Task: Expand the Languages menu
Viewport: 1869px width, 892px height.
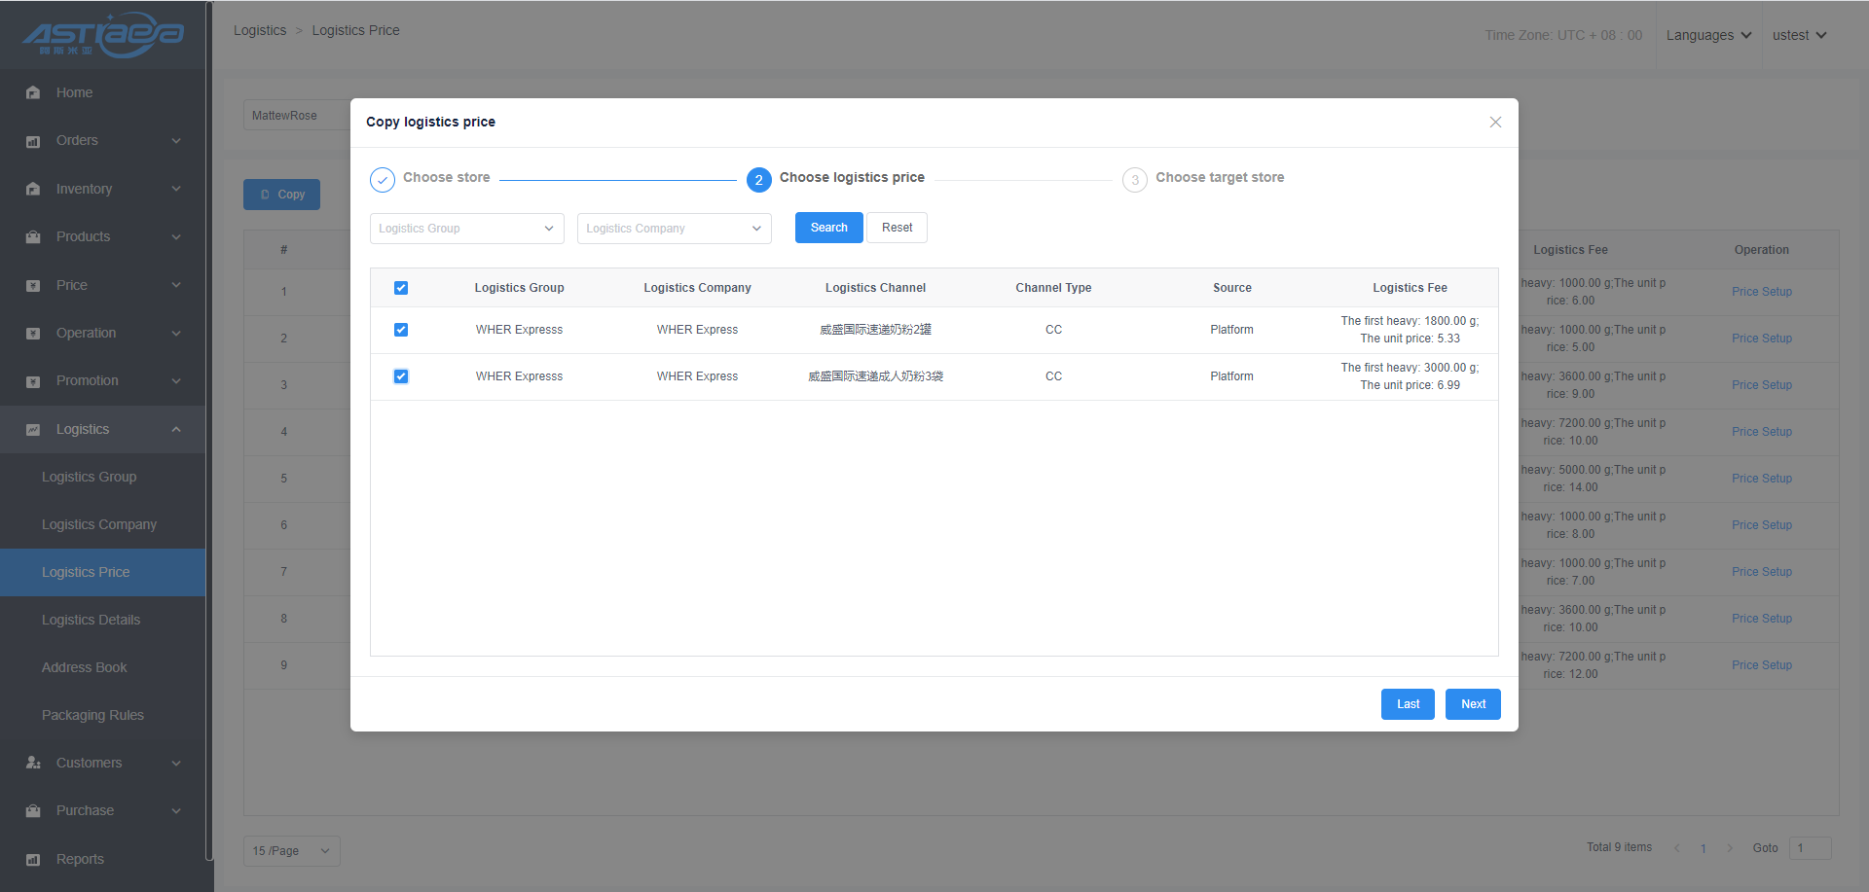Action: tap(1708, 35)
